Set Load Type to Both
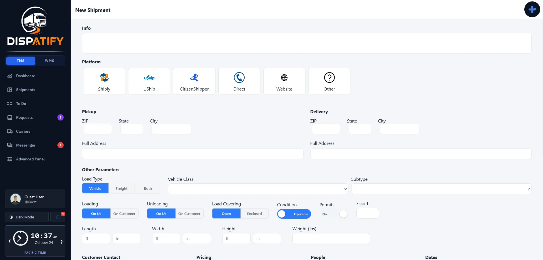 pos(148,188)
